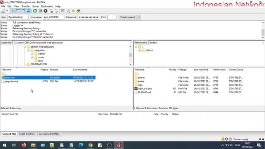This screenshot has width=265, height=149.
Task: Open Google Chrome from the taskbar
Action: tap(90, 145)
